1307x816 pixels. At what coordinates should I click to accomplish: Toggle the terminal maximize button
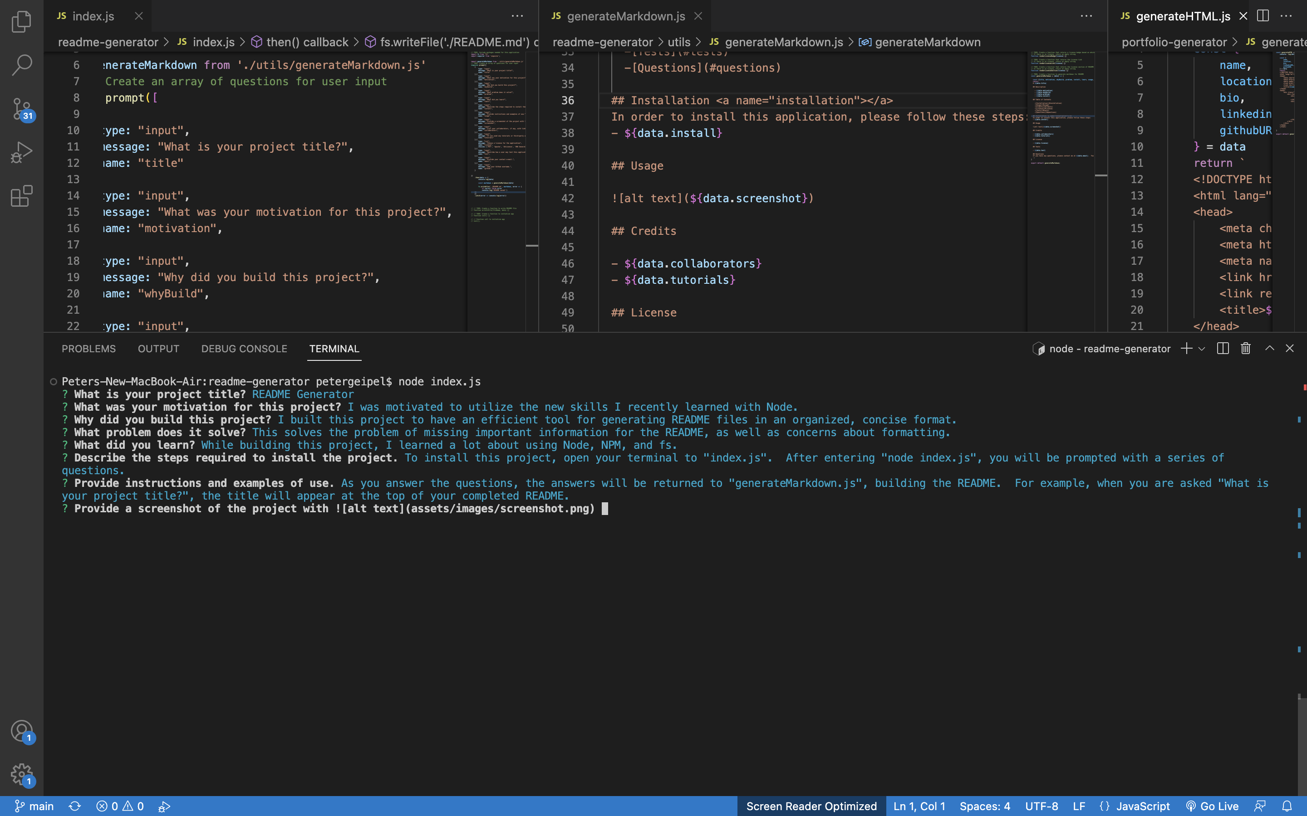[x=1269, y=348]
